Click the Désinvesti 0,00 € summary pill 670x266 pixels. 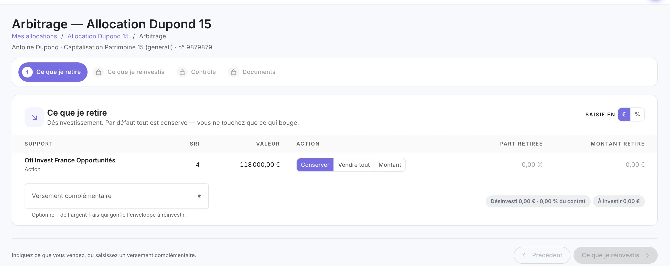pyautogui.click(x=538, y=201)
